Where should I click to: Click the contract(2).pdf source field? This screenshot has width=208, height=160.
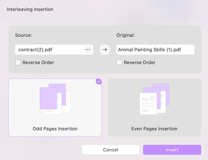coord(54,50)
